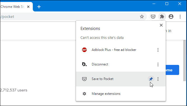This screenshot has height=106, width=187.
Task: Bookmark this page with the star icon
Action: (142, 17)
